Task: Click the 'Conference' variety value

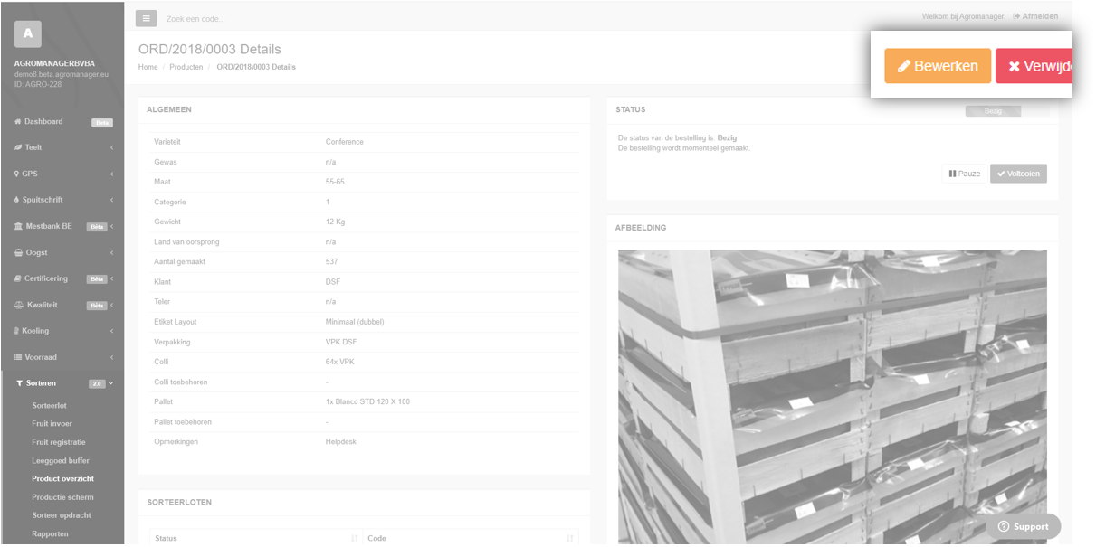Action: pyautogui.click(x=345, y=142)
